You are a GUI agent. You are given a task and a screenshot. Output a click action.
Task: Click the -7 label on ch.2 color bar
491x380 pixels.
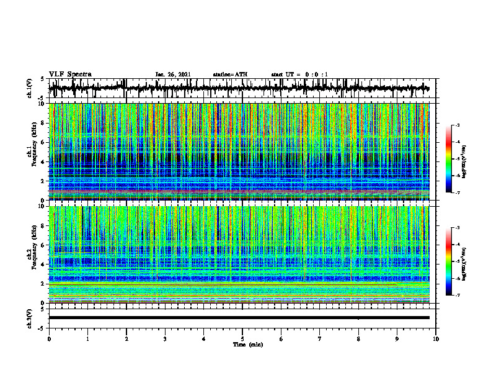click(458, 295)
